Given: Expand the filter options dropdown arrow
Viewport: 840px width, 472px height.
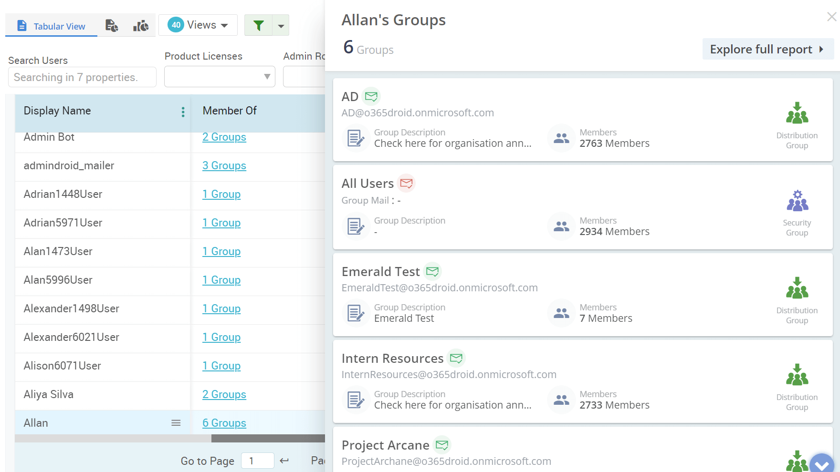Looking at the screenshot, I should [x=281, y=25].
